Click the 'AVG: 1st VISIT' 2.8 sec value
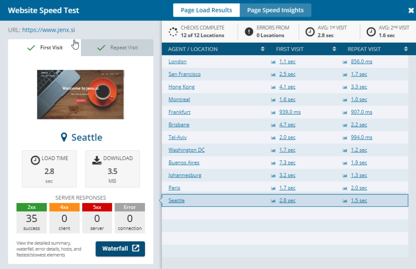 (x=326, y=36)
